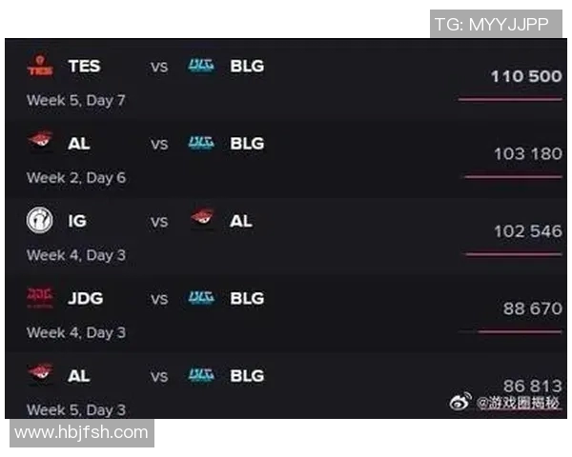572x457 pixels.
Task: Click the TG: MYYJJPP label
Action: (x=491, y=24)
